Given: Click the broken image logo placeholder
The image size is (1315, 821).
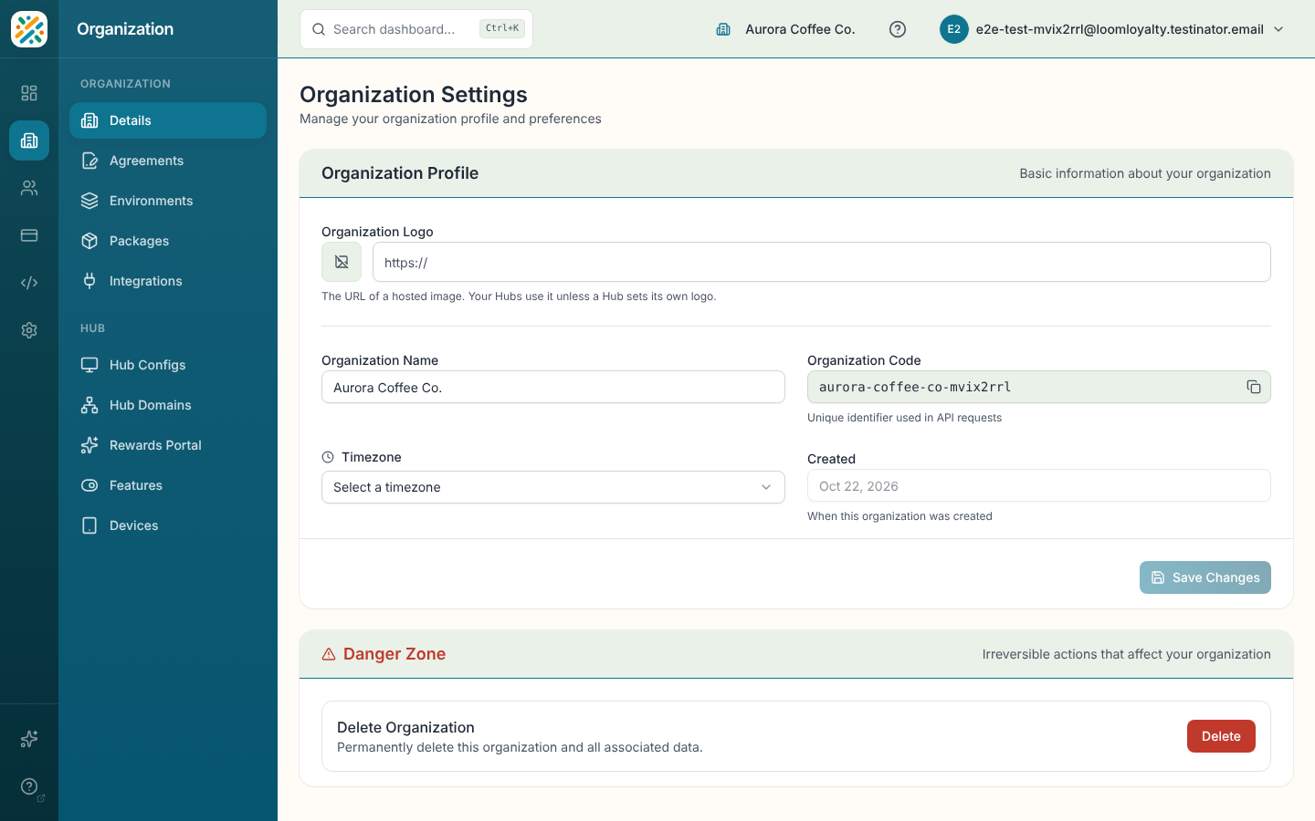Looking at the screenshot, I should click(342, 262).
